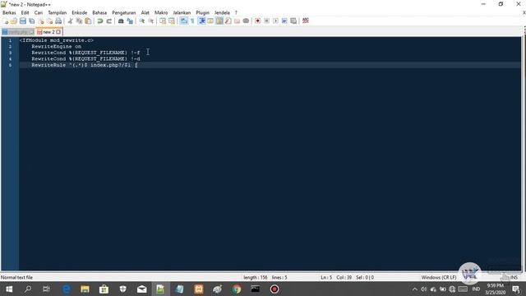526x296 pixels.
Task: Click the Open file toolbar icon
Action: [14, 21]
